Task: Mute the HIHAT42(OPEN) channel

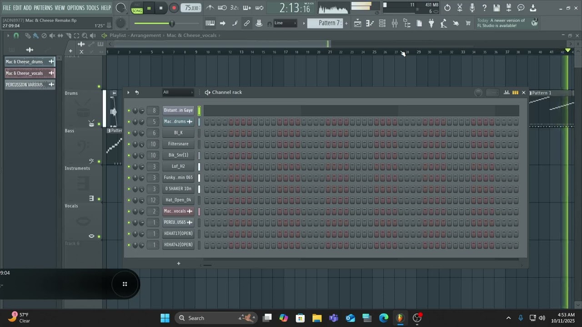Action: coord(129,245)
